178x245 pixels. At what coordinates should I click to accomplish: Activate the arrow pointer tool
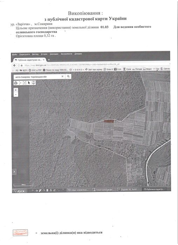[29, 83]
